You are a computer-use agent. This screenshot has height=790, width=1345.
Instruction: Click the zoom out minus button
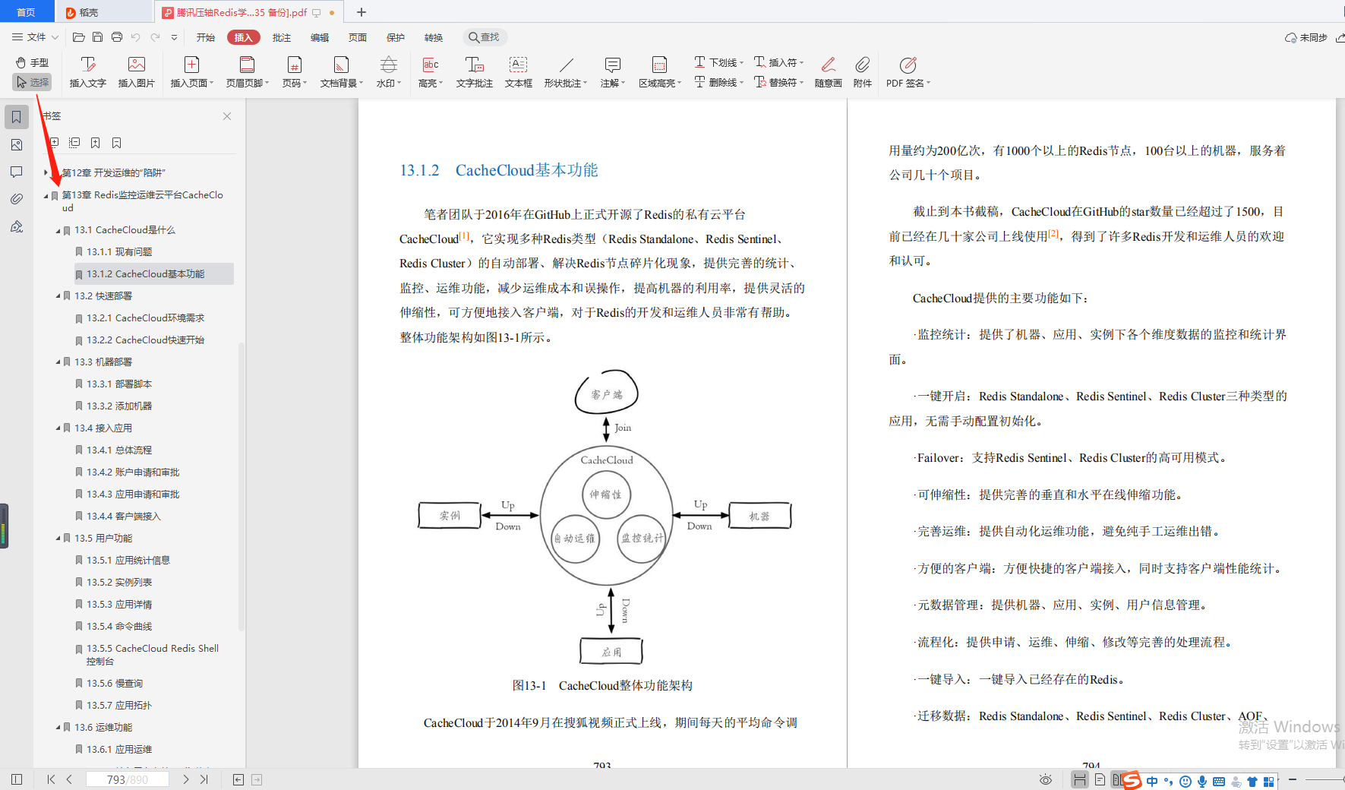point(1293,780)
